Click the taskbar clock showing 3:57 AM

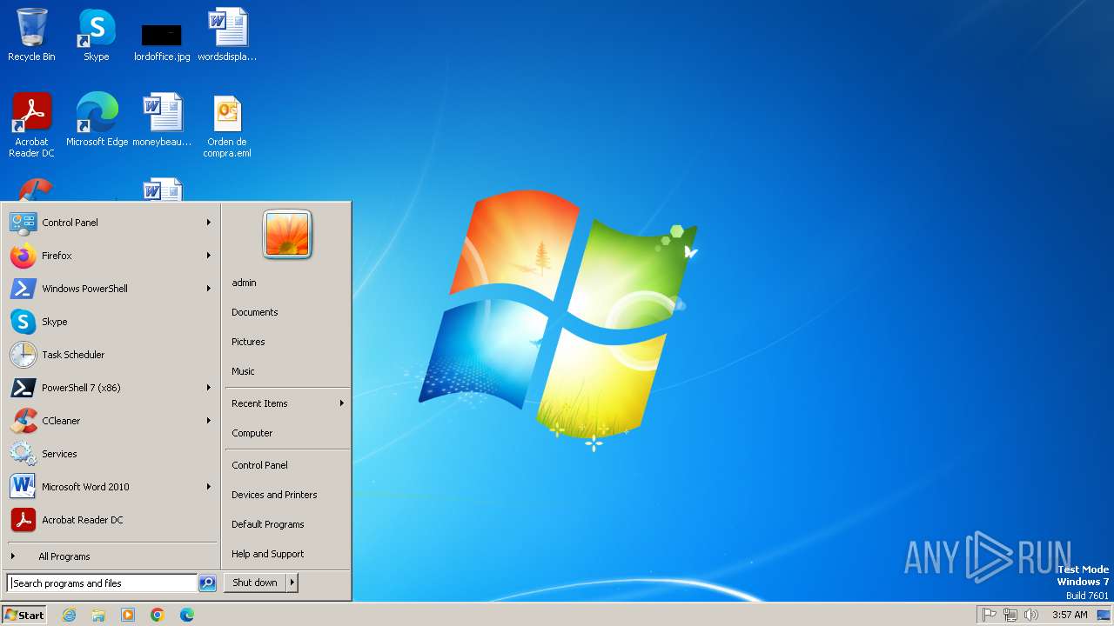1070,615
